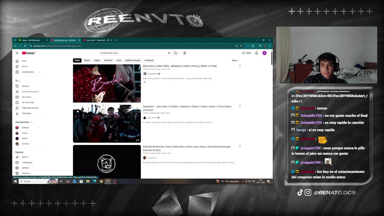384x216 pixels.
Task: Open the YouTube notifications bell
Action: pyautogui.click(x=256, y=53)
